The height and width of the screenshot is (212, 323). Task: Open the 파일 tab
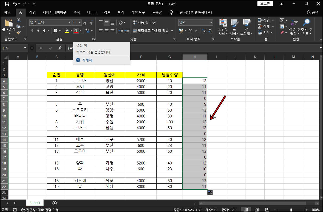click(7, 12)
